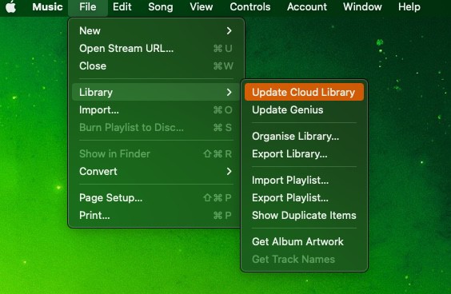The image size is (451, 294).
Task: Click the Music app menu
Action: tap(47, 6)
